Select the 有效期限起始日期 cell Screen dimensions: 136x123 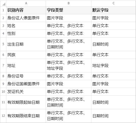26,102
